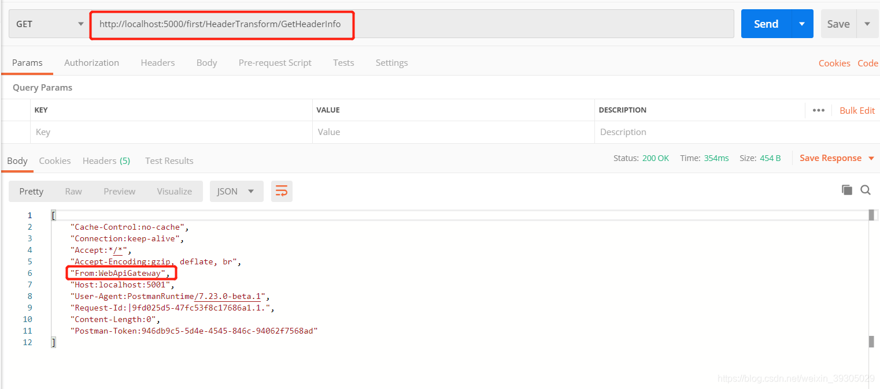
Task: Click the "Accept:*/*" line
Action: pyautogui.click(x=101, y=250)
